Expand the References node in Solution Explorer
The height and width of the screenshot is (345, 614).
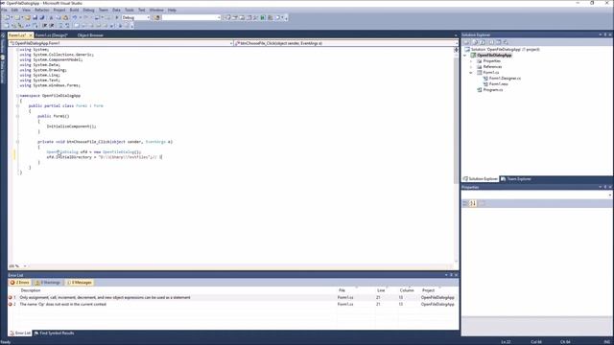471,67
